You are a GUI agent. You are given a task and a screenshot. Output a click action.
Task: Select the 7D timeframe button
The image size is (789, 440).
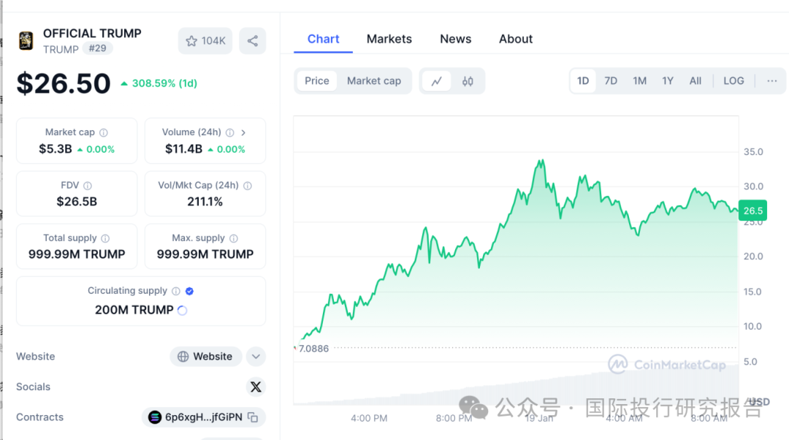(x=611, y=80)
